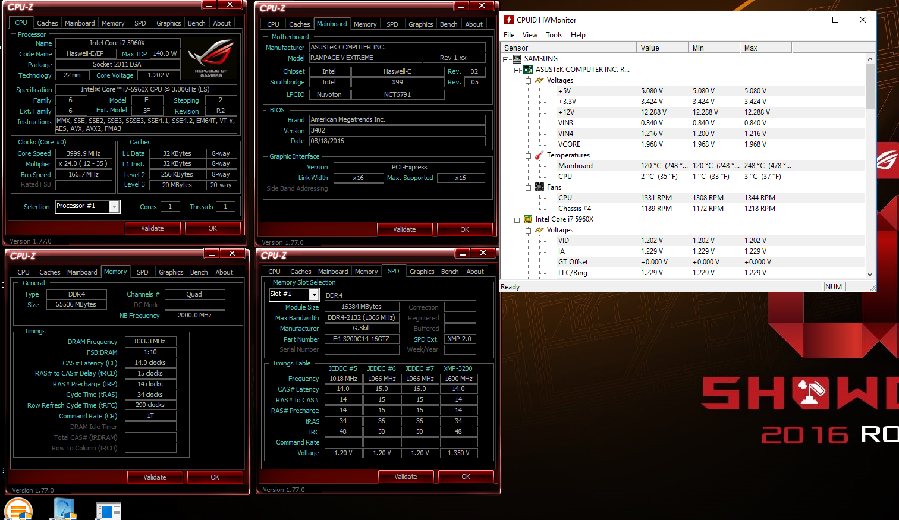The height and width of the screenshot is (520, 899).
Task: Click the Voltages icon under ASUSTeK node
Action: pos(539,80)
